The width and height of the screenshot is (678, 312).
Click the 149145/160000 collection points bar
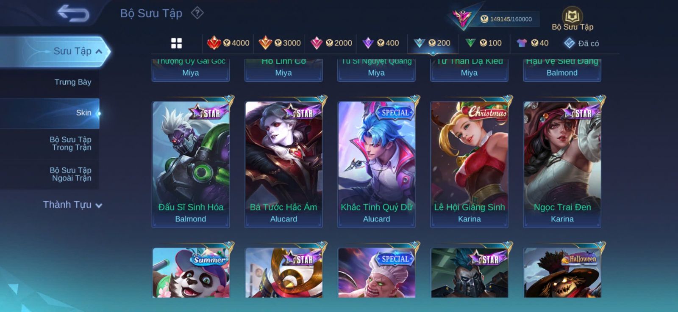(506, 19)
